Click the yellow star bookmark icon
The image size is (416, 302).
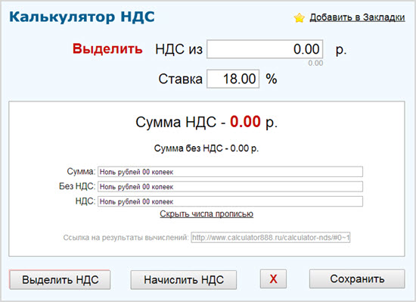299,17
